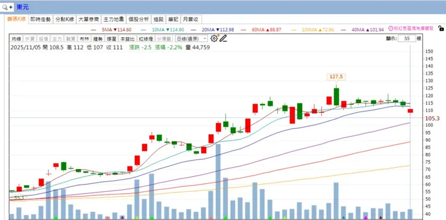Viewport: 446px width, 220px height.
Task: Click the 40MA legend color line
Action: point(344,30)
